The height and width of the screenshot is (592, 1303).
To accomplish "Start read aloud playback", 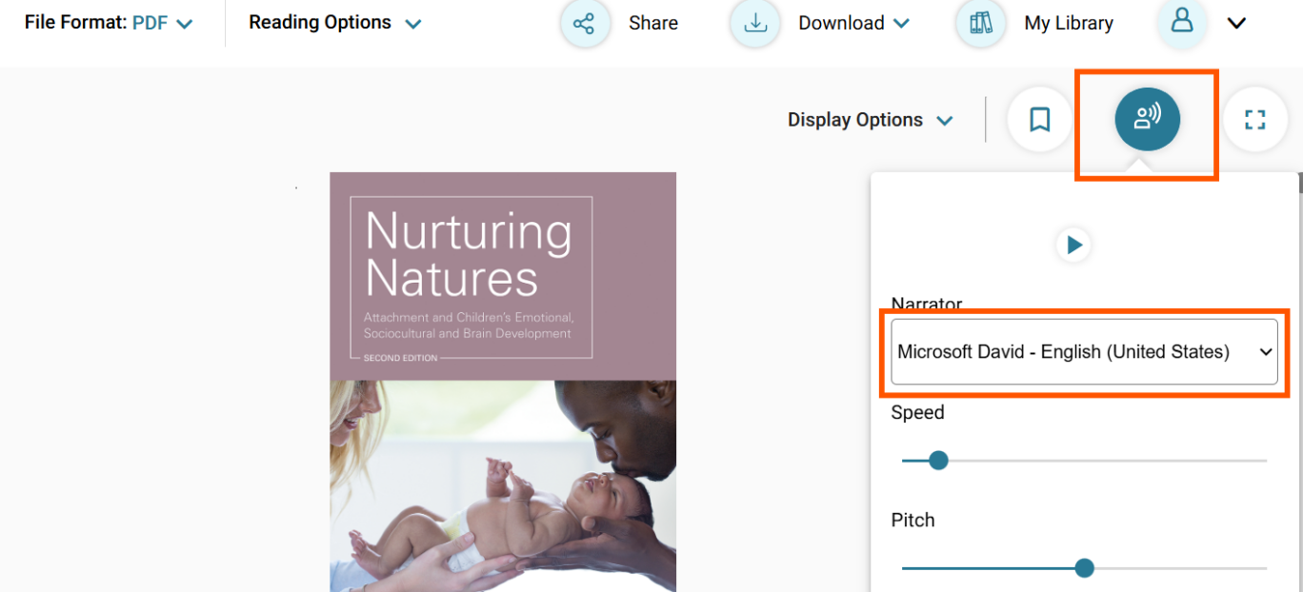I will pos(1074,246).
